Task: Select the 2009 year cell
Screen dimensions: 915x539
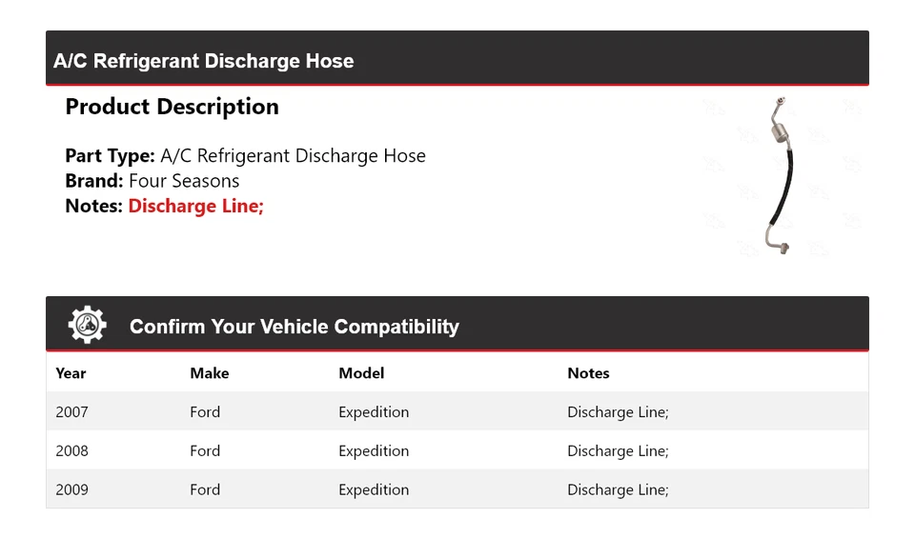Action: [71, 489]
